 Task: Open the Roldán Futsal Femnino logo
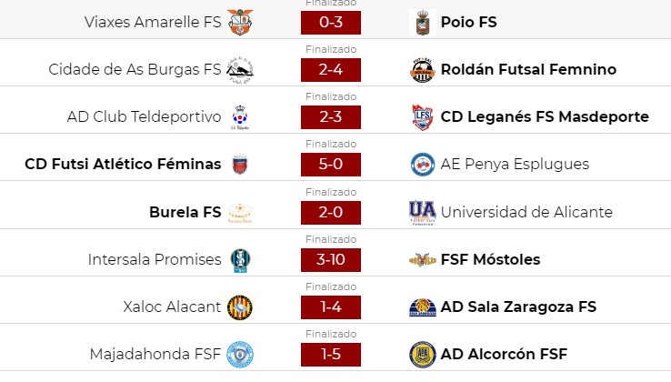point(423,69)
